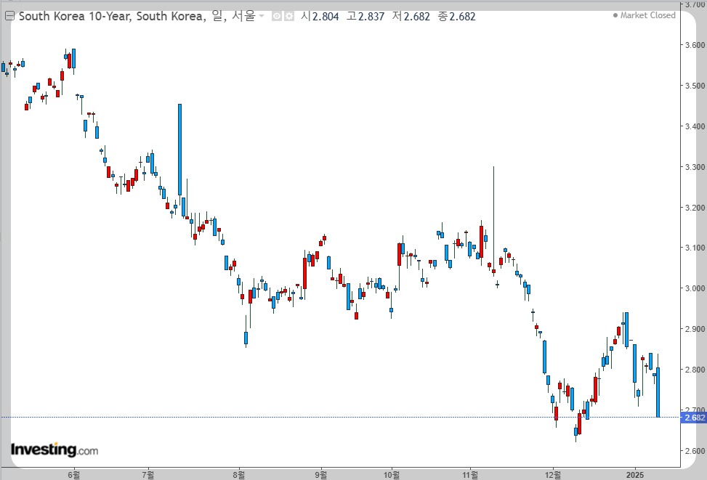The height and width of the screenshot is (480, 707).
Task: Toggle series visibility with the eye icon
Action: click(277, 17)
